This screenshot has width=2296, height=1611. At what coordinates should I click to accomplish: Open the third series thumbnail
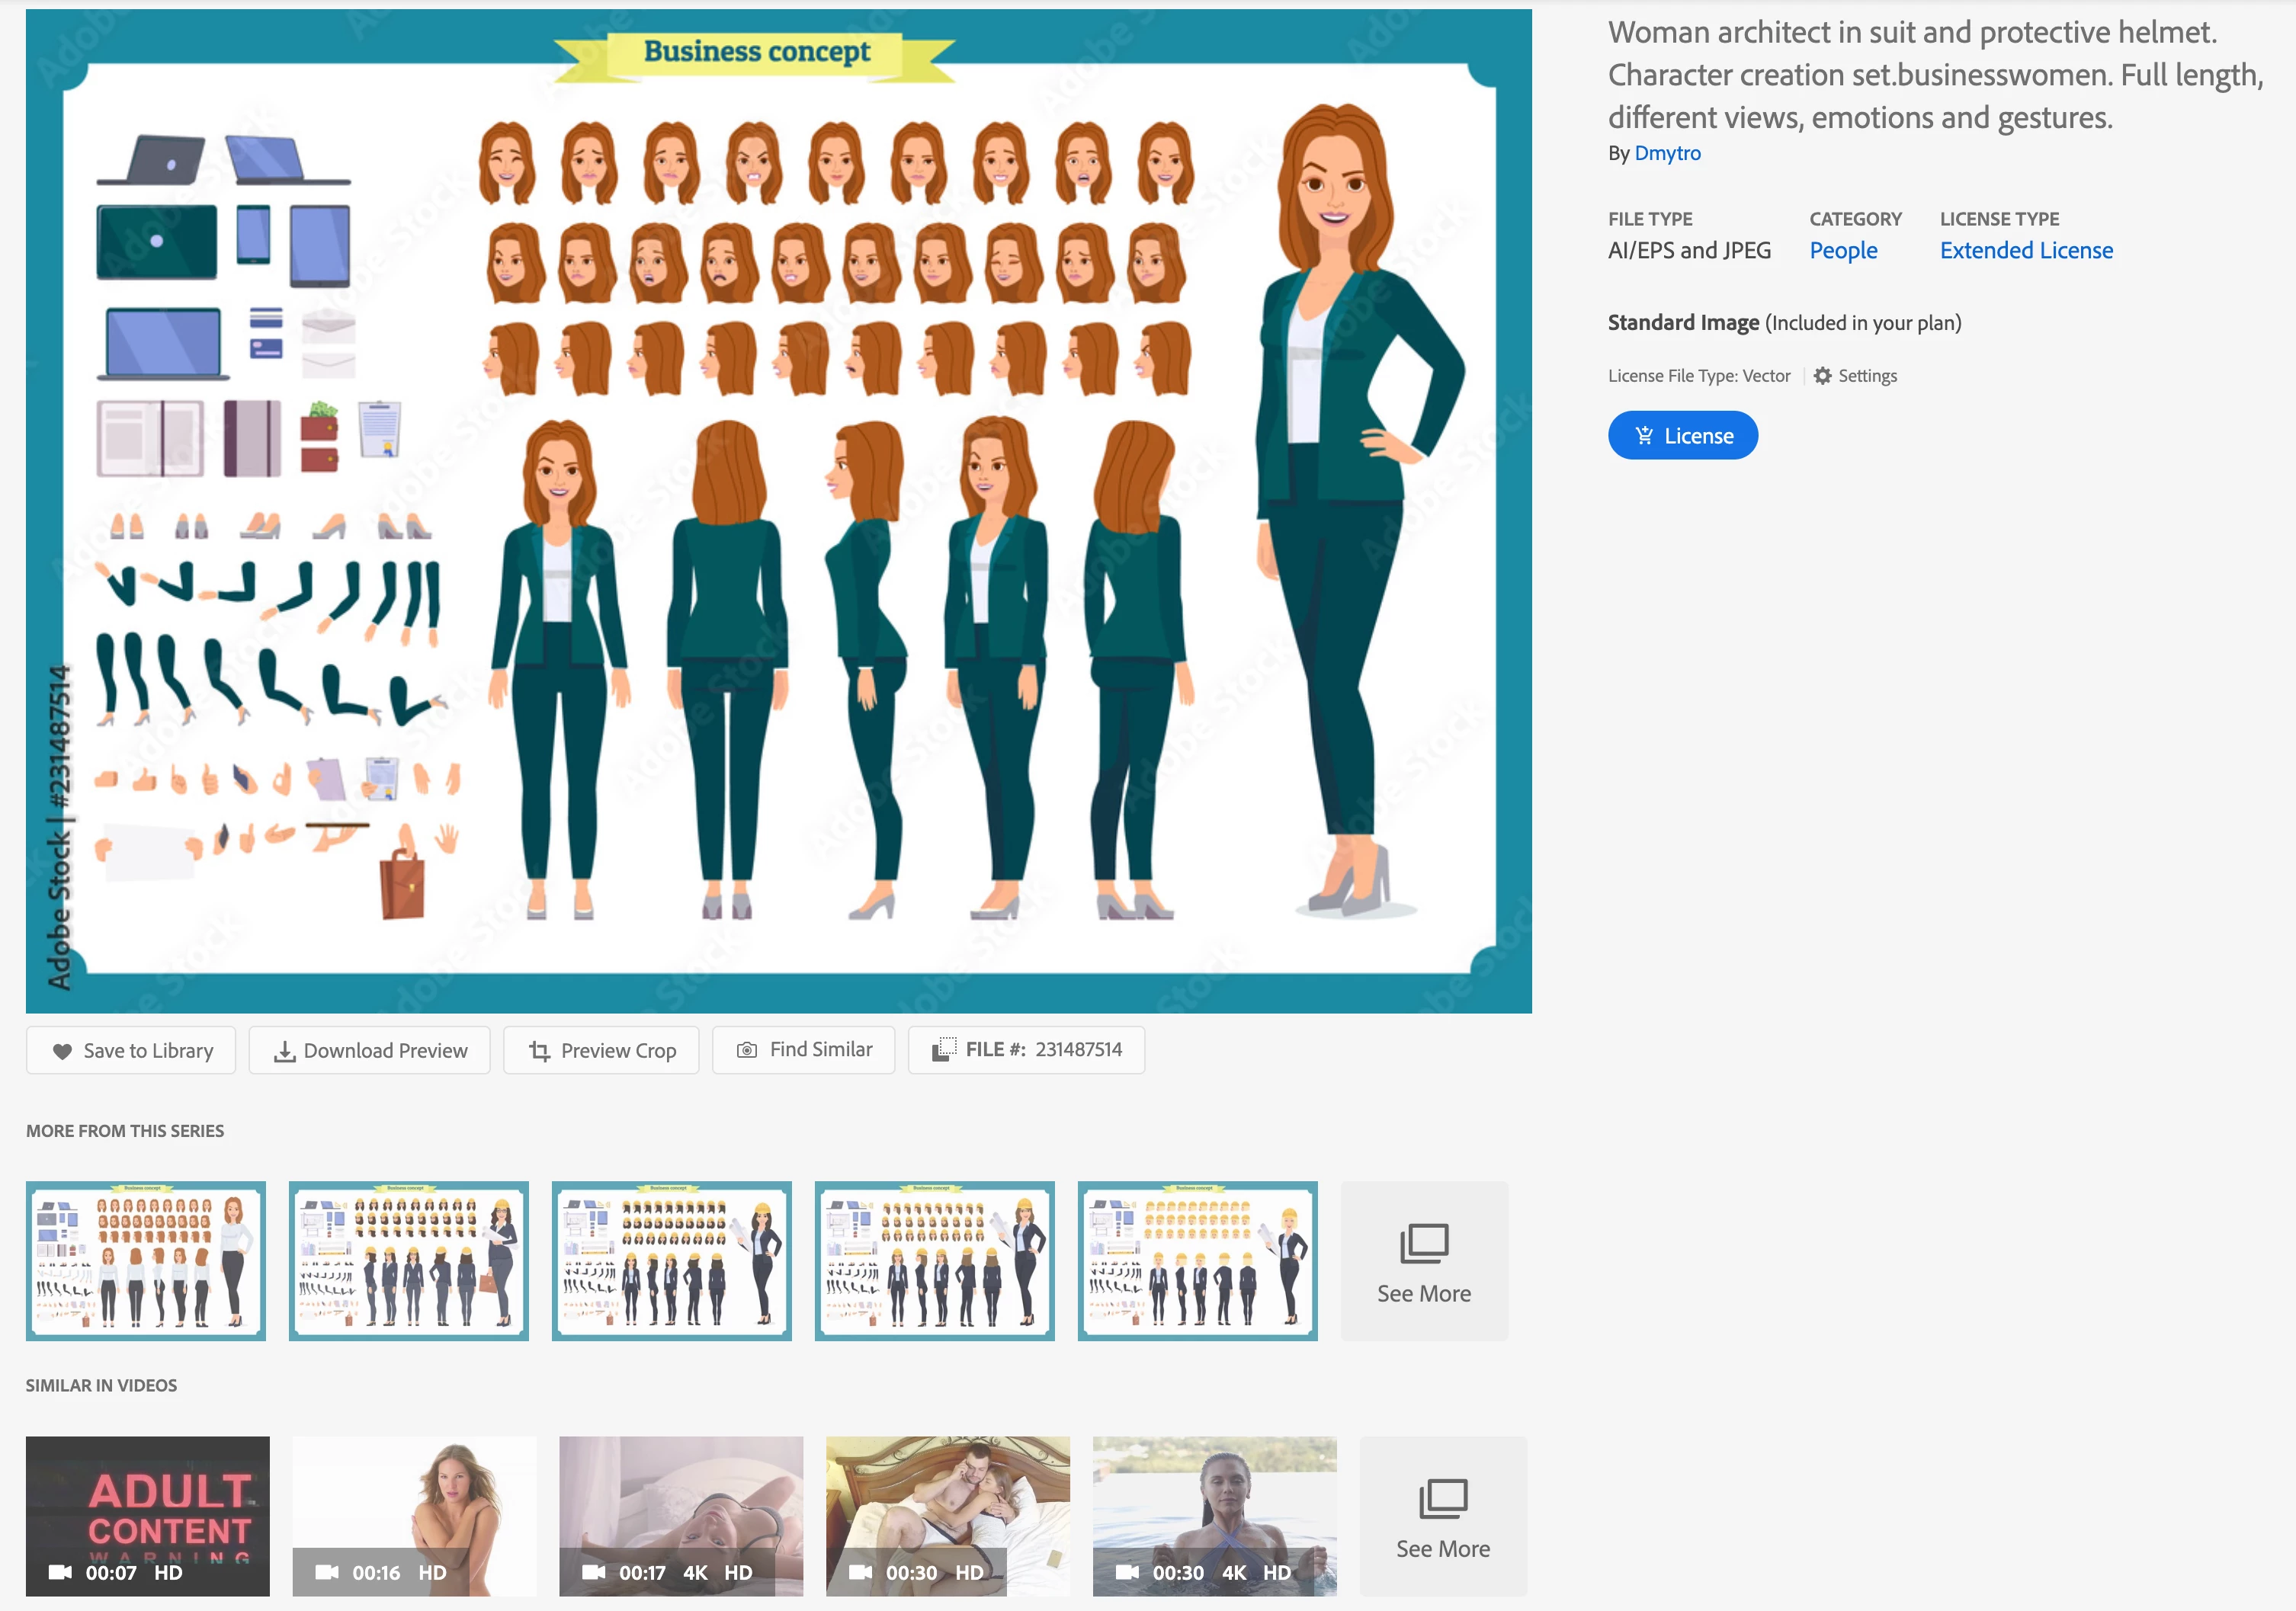tap(671, 1260)
